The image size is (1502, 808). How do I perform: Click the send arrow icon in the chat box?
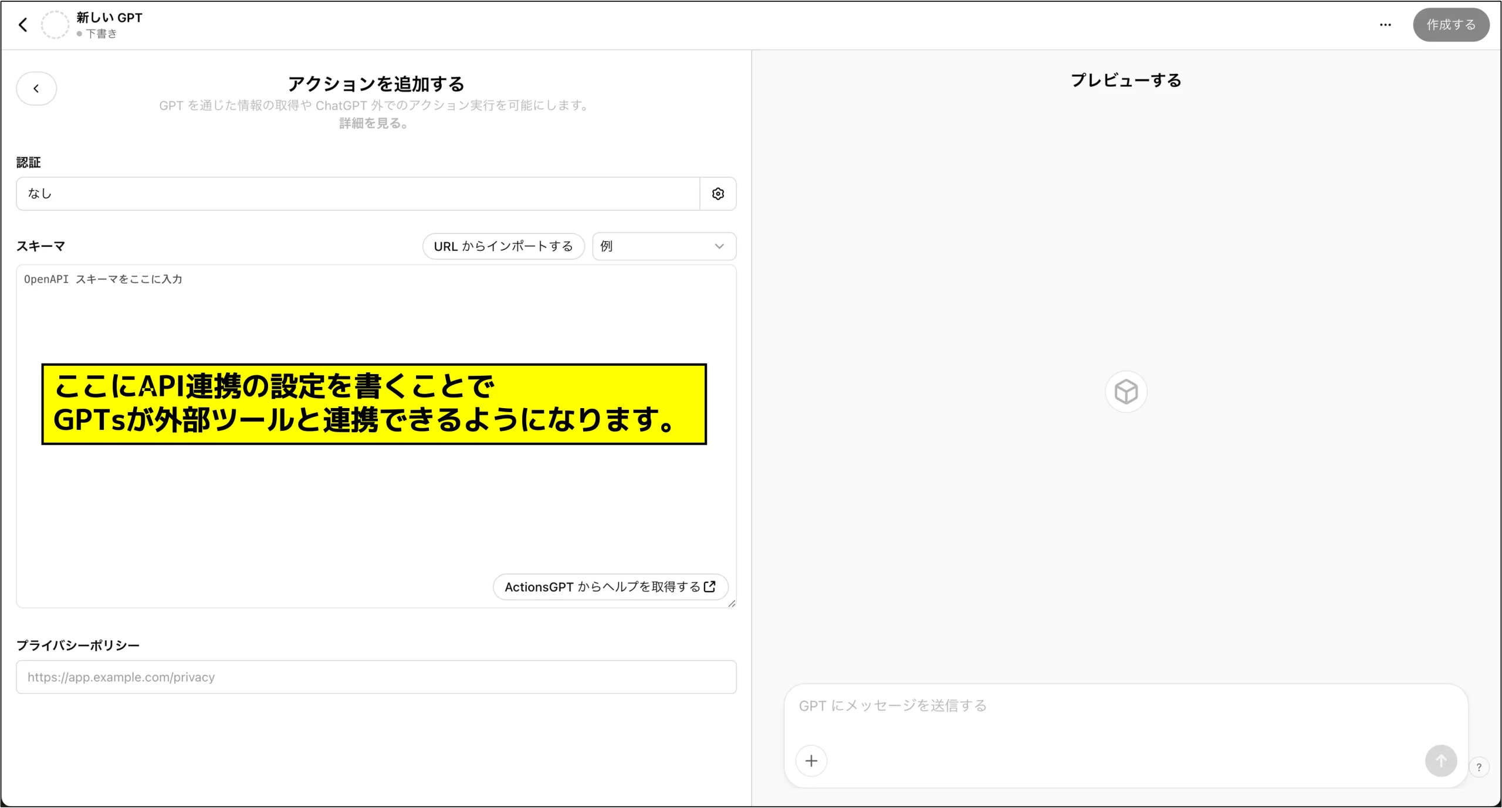(1441, 761)
